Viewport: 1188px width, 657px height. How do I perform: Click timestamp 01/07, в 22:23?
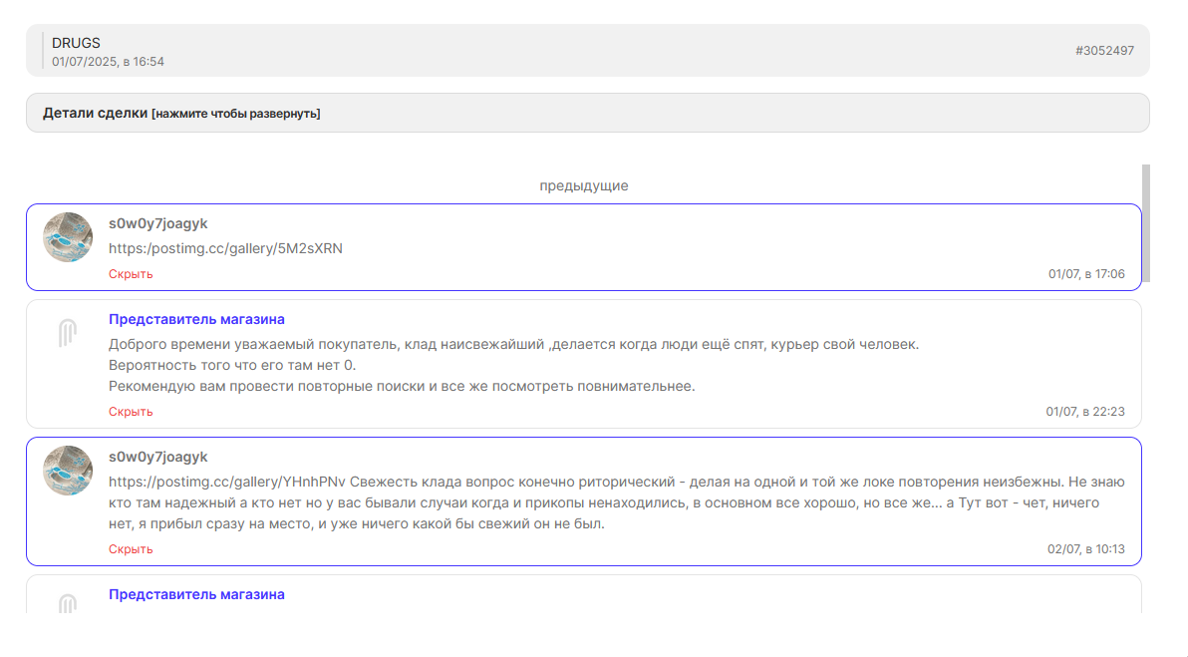tap(1085, 412)
